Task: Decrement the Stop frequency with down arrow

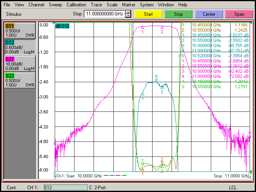Action: click(128, 16)
